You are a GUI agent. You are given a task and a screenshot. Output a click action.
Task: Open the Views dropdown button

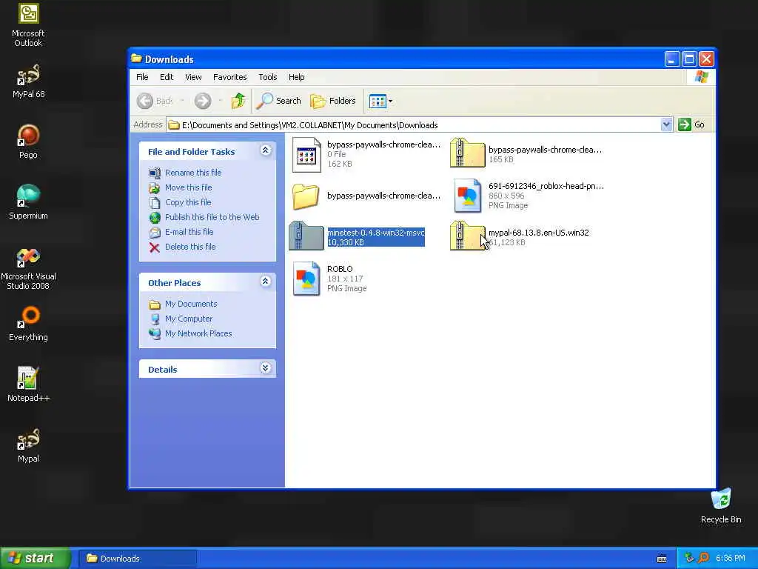[x=381, y=101]
